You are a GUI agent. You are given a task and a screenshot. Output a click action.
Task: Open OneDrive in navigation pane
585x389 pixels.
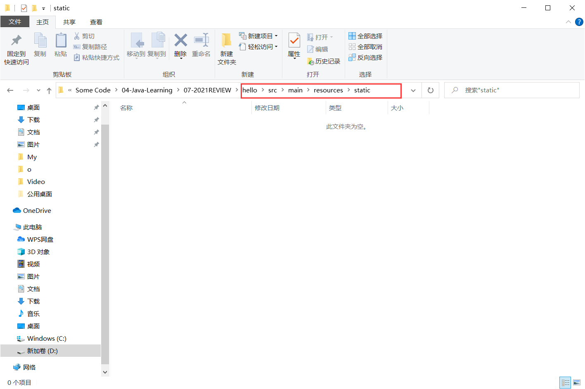(32, 211)
